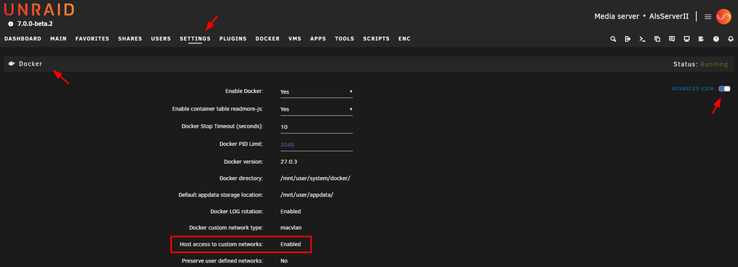This screenshot has width=738, height=267.
Task: Open the Users tab
Action: pyautogui.click(x=161, y=39)
